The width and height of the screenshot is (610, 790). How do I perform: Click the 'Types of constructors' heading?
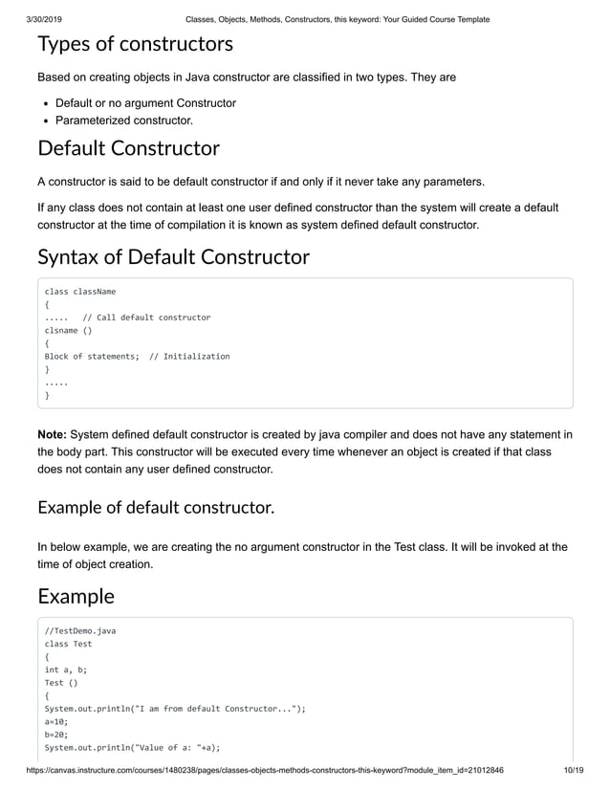click(136, 44)
